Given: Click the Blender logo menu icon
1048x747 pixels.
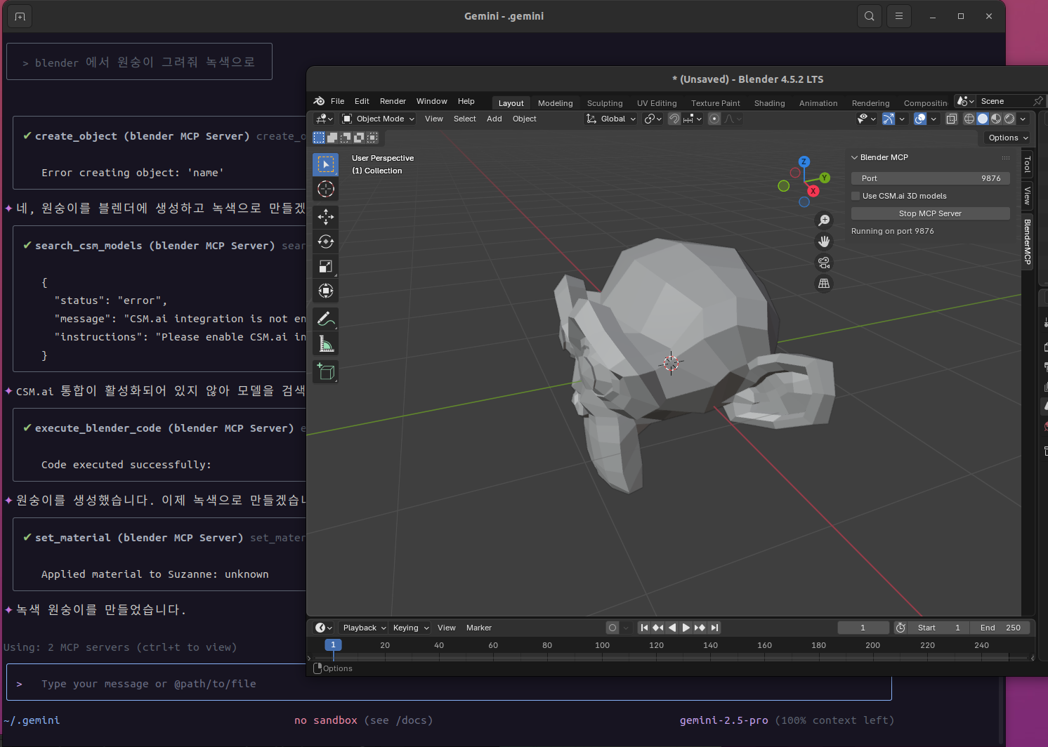Looking at the screenshot, I should click(x=319, y=101).
